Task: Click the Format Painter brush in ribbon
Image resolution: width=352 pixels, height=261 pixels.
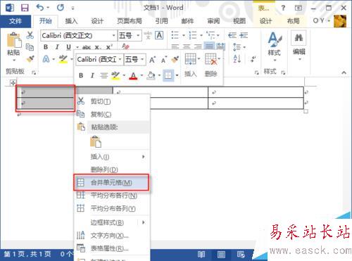Action: tap(30, 58)
